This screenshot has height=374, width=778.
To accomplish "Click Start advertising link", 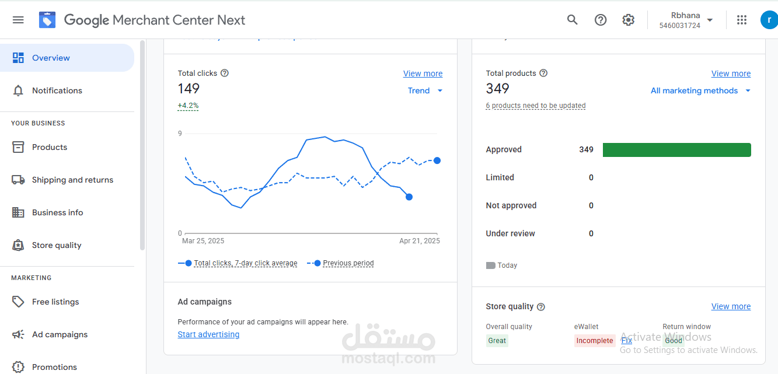I will 208,334.
